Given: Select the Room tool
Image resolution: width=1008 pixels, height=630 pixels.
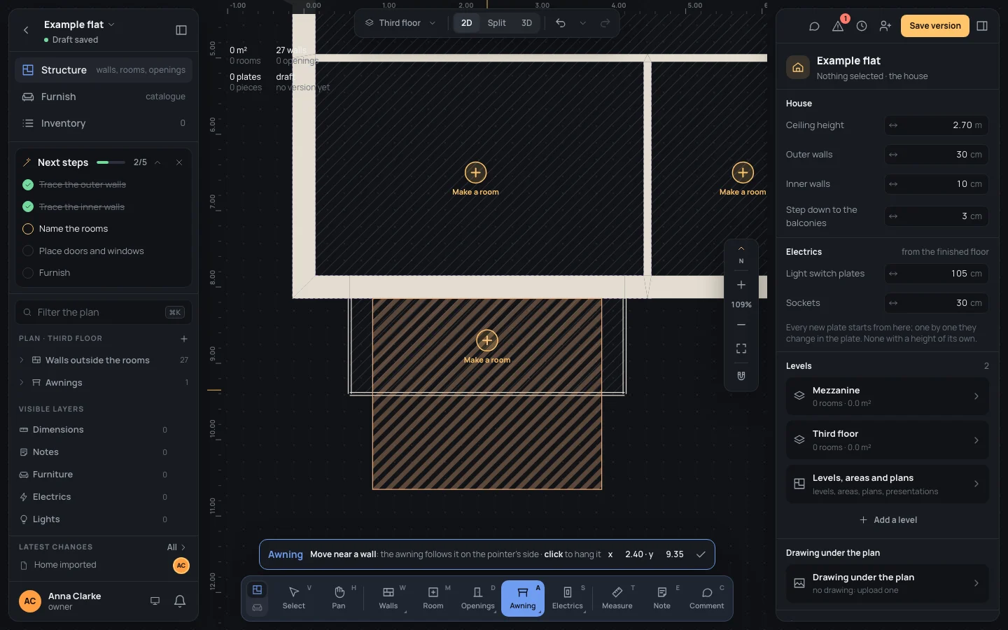Looking at the screenshot, I should (x=433, y=598).
